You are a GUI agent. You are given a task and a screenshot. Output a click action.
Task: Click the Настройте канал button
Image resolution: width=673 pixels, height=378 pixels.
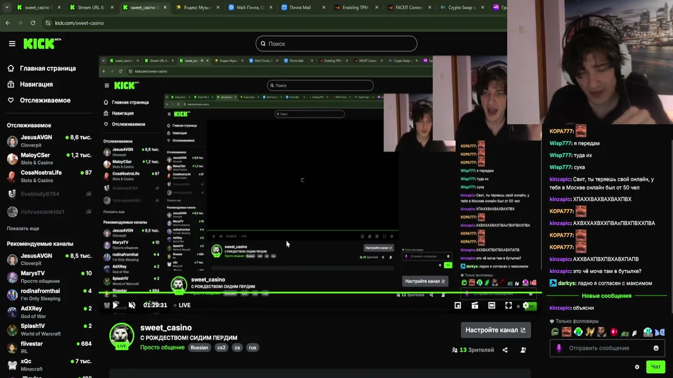(495, 330)
